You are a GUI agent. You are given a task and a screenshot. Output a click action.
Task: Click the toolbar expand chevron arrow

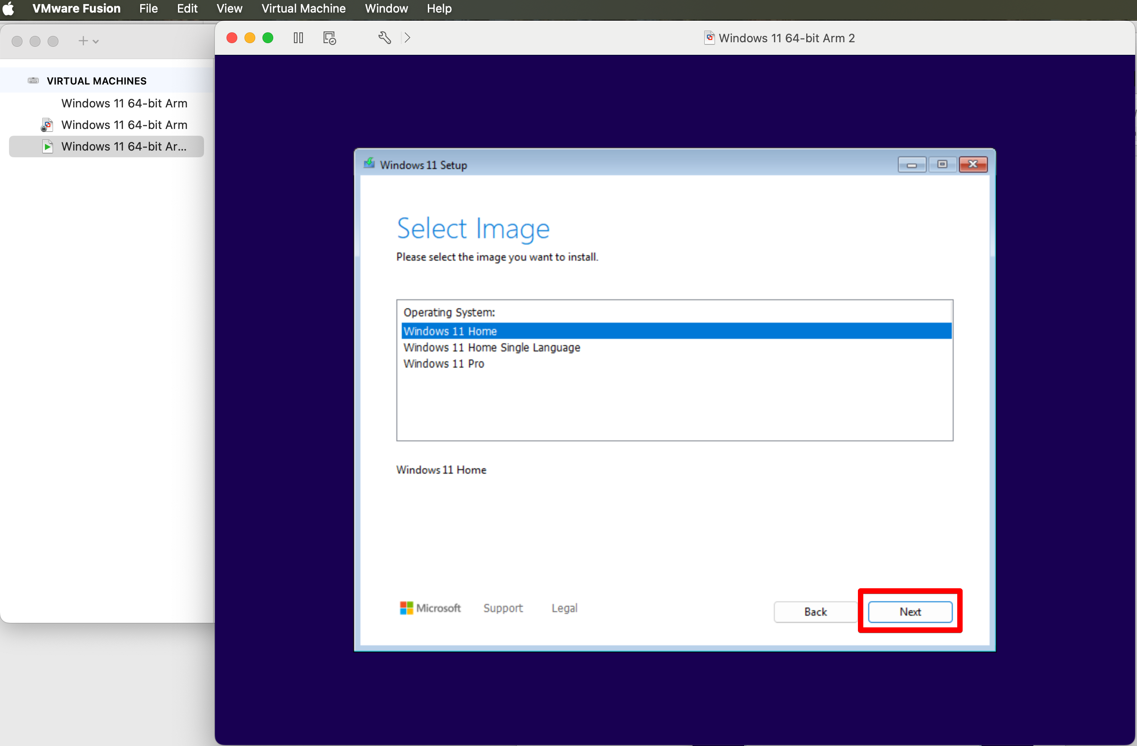pos(407,38)
